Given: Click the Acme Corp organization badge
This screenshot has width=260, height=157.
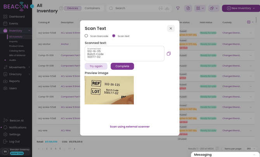Looking at the screenshot, I should point(17,153).
